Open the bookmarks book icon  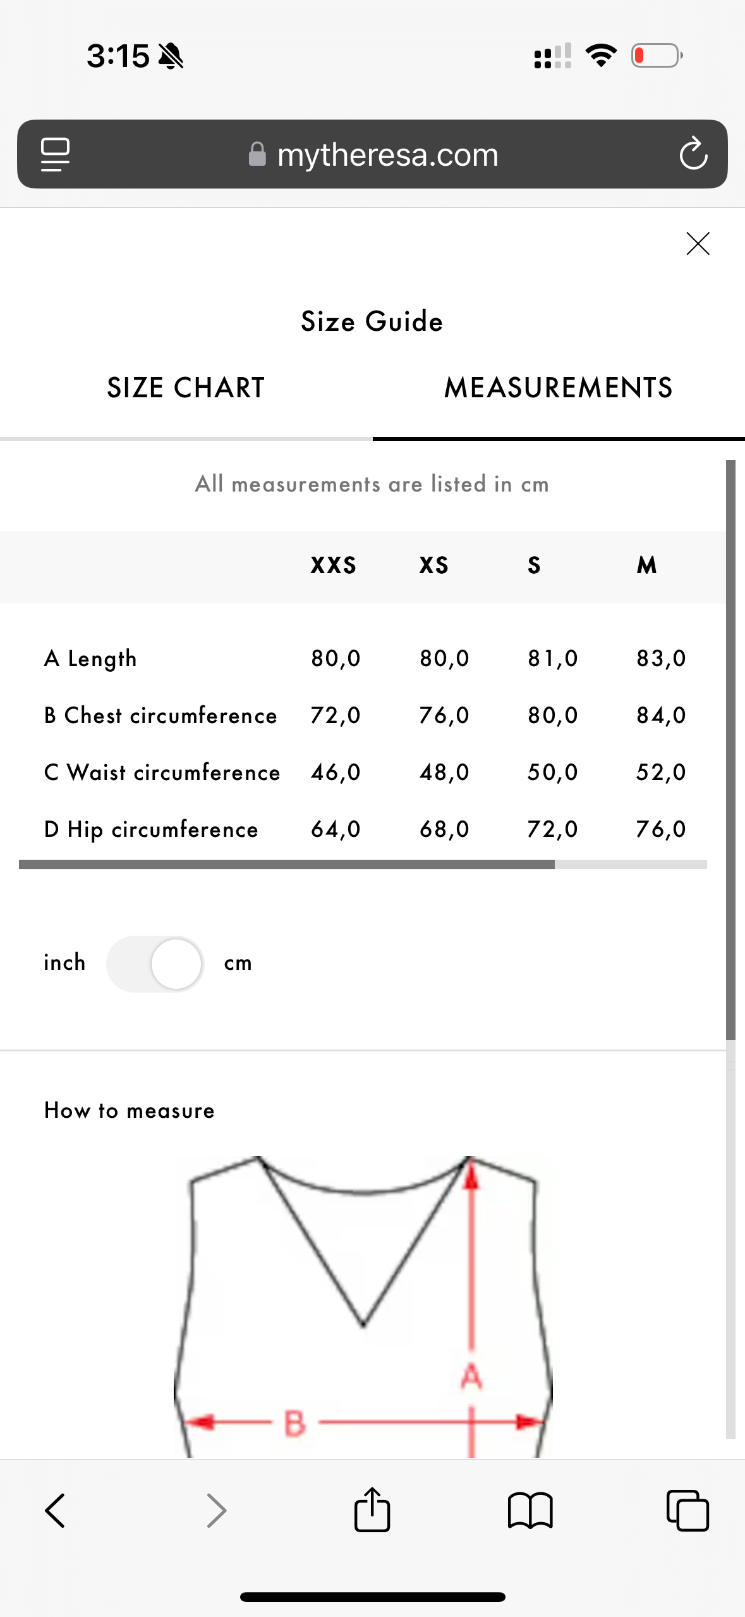point(530,1511)
